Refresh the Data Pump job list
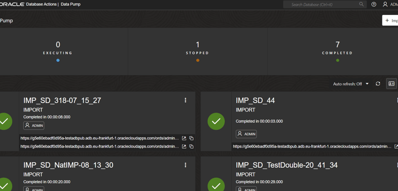Screen dimensions: 398x191 click(378, 84)
